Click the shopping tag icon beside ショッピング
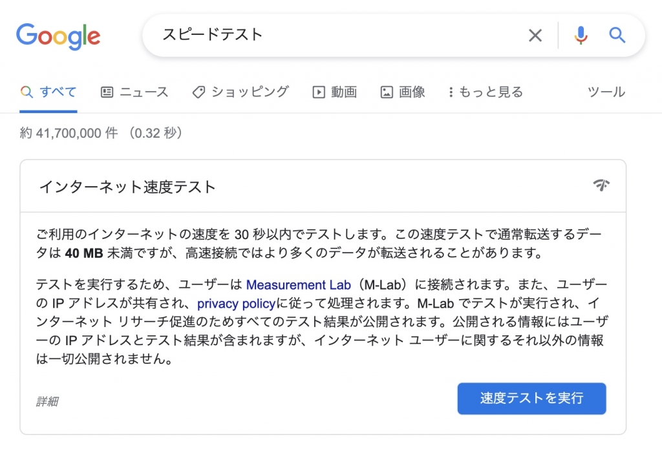Viewport: 662px width, 455px height. pyautogui.click(x=197, y=92)
